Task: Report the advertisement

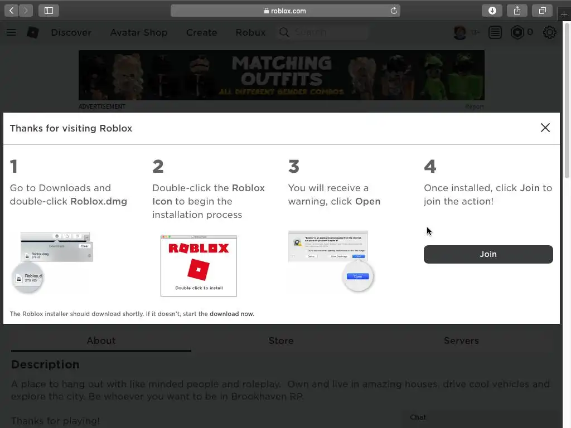Action: [x=475, y=106]
